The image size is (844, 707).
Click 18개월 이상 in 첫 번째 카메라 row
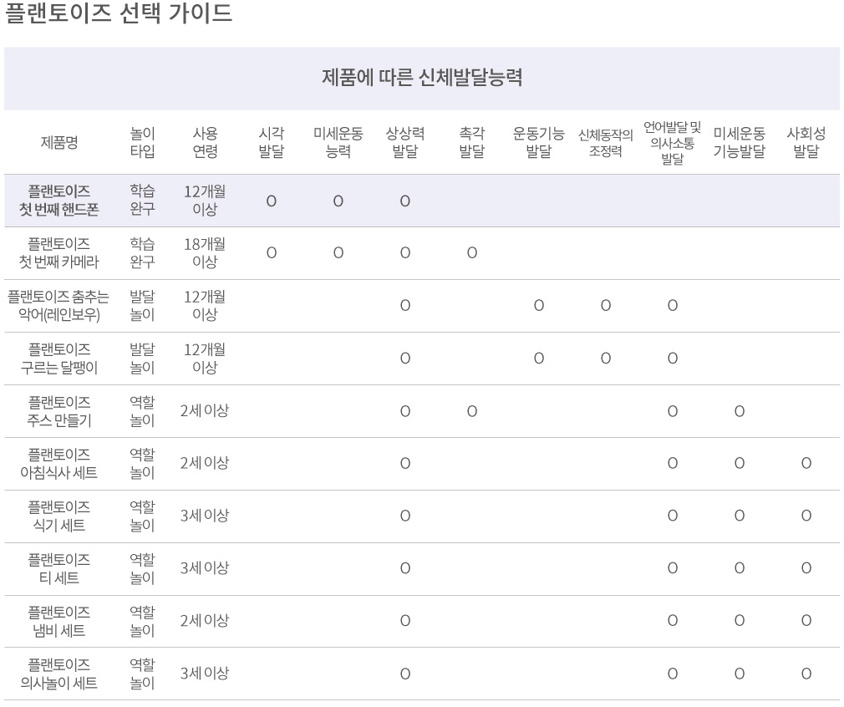pos(205,252)
